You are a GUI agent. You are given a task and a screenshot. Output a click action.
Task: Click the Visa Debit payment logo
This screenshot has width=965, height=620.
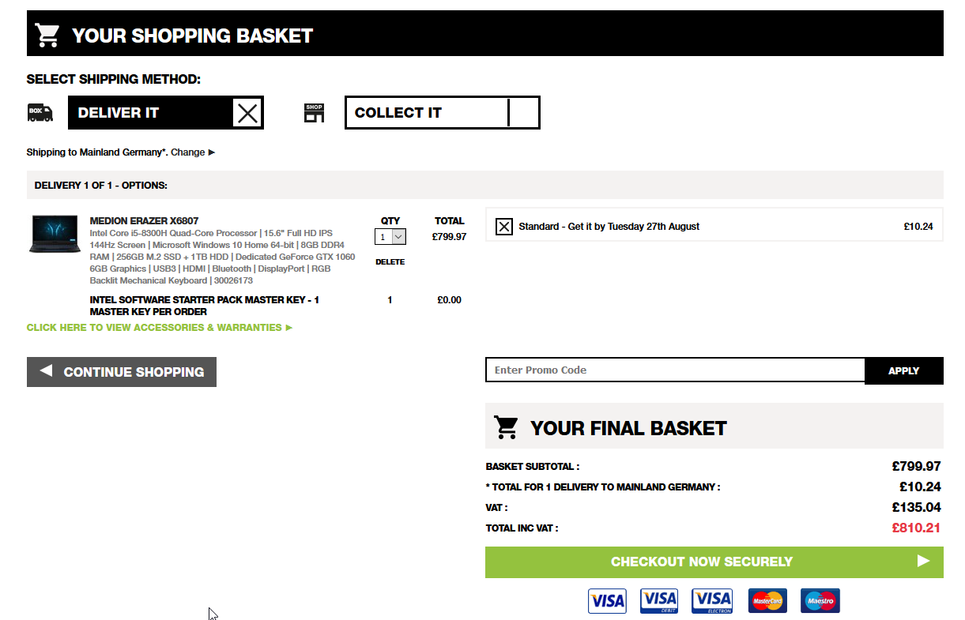point(659,601)
